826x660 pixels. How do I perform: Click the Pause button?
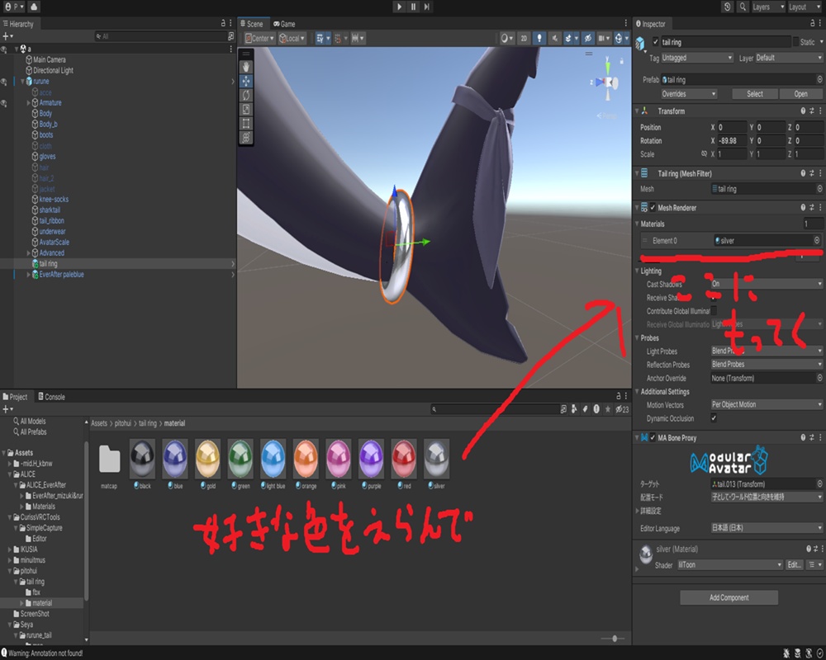[414, 7]
